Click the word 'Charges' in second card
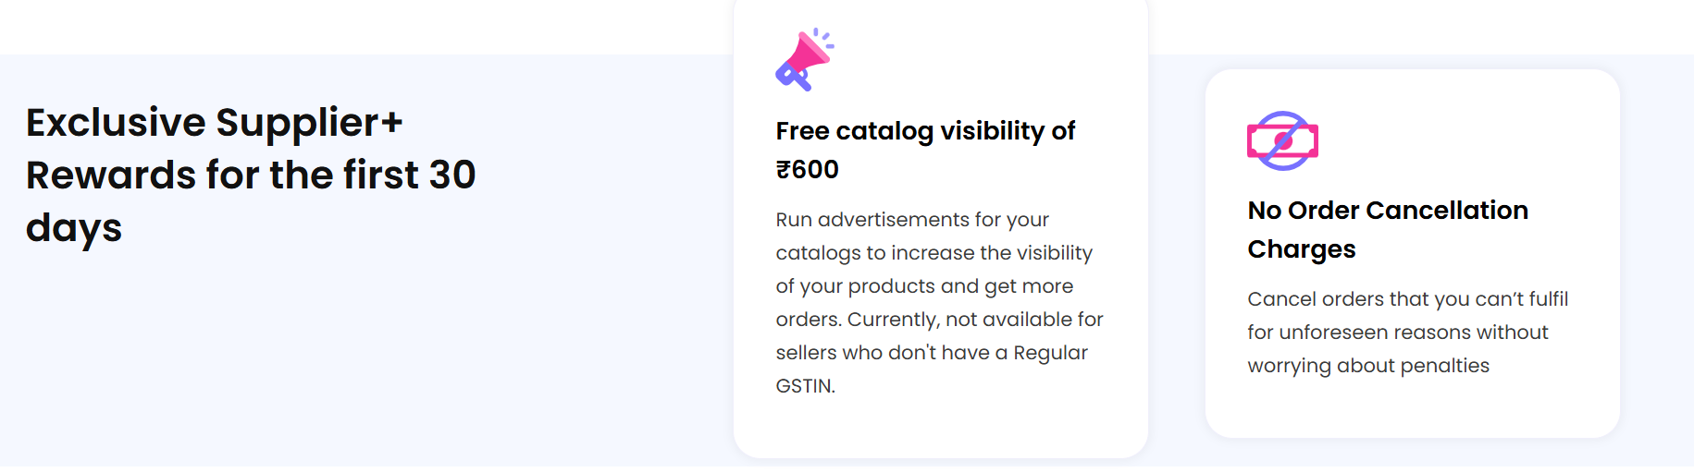Image resolution: width=1694 pixels, height=472 pixels. (x=1302, y=249)
